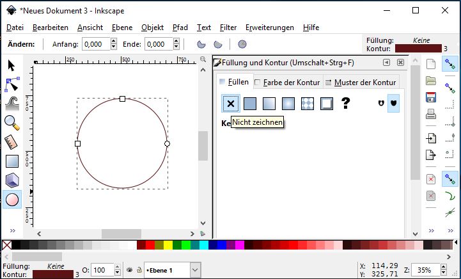Make the shape a whole ellipse

click(242, 44)
